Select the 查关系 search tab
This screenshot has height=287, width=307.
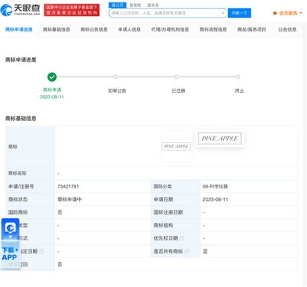coord(153,5)
